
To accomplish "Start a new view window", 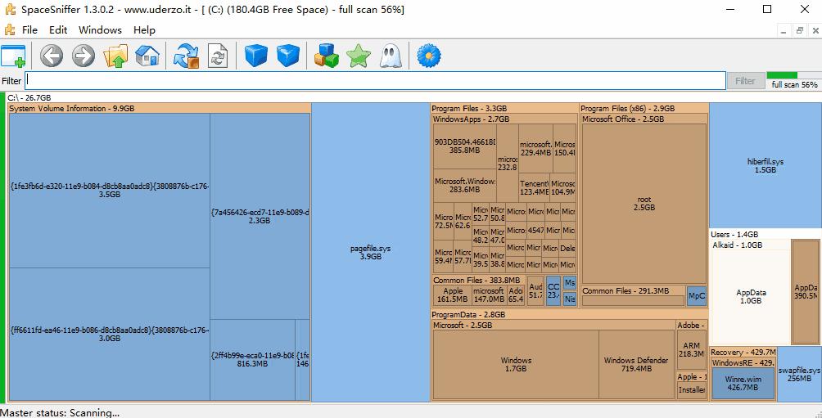I will [13, 56].
